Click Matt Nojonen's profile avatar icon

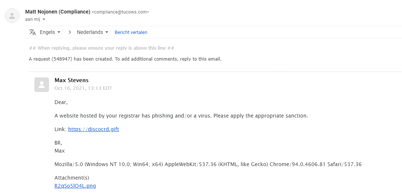click(x=12, y=16)
